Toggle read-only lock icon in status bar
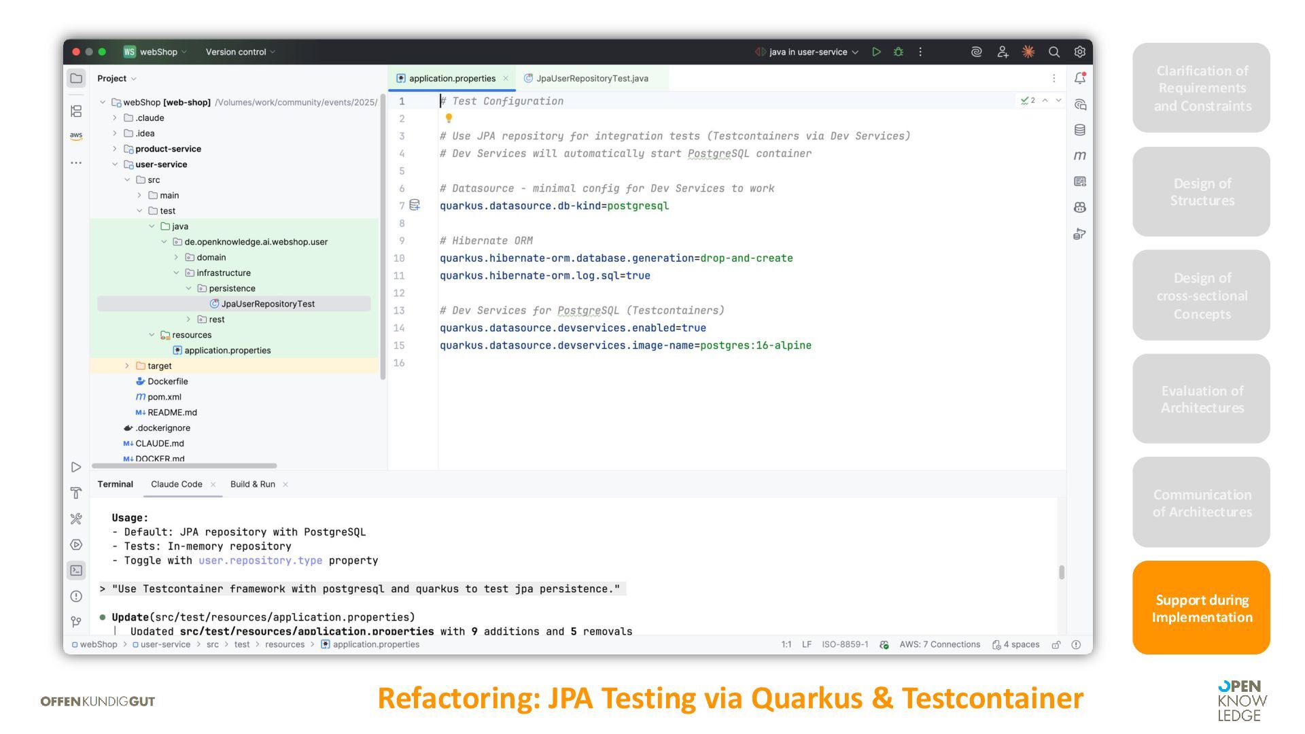 click(x=1056, y=645)
